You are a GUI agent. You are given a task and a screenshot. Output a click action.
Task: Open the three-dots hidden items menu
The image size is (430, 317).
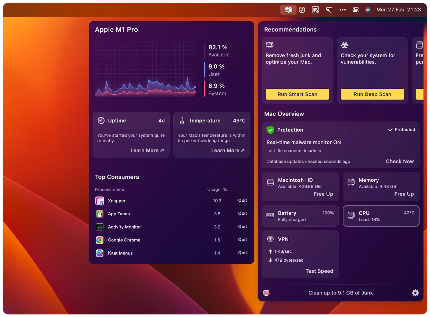click(343, 10)
